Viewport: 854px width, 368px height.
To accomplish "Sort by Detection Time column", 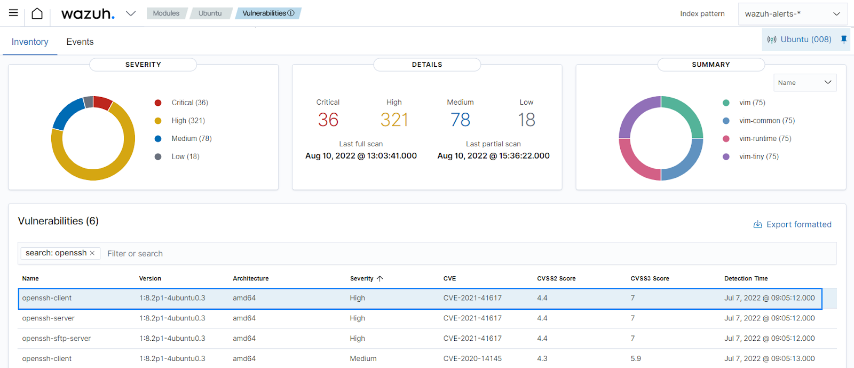I will click(746, 278).
